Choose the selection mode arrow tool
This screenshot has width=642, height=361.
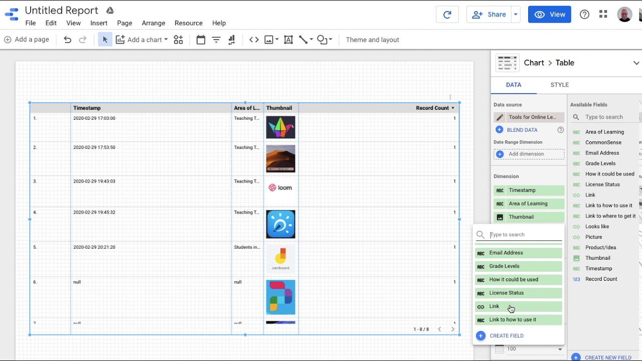click(105, 40)
